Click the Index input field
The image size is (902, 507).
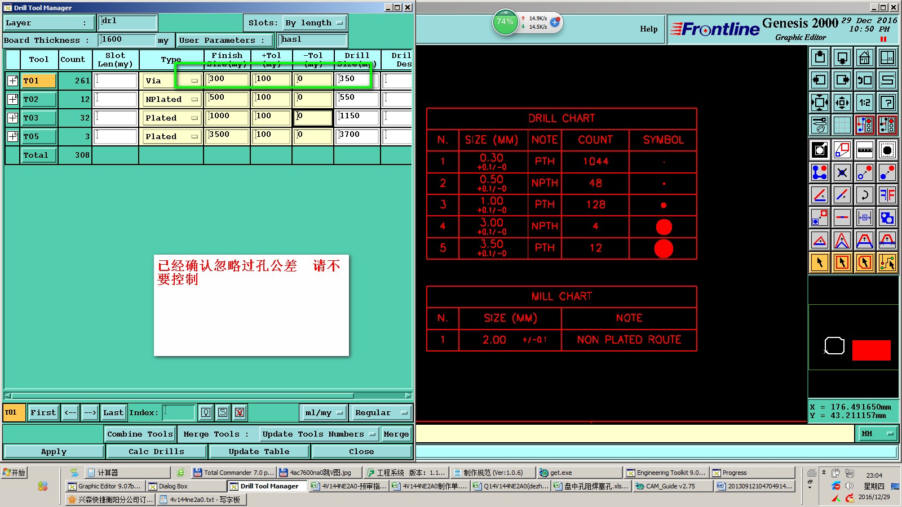[x=179, y=412]
